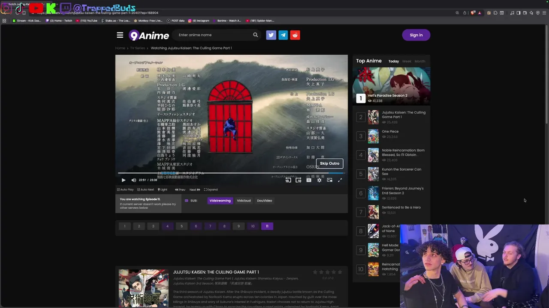The height and width of the screenshot is (308, 549).
Task: Select episode 1
Action: [125, 226]
